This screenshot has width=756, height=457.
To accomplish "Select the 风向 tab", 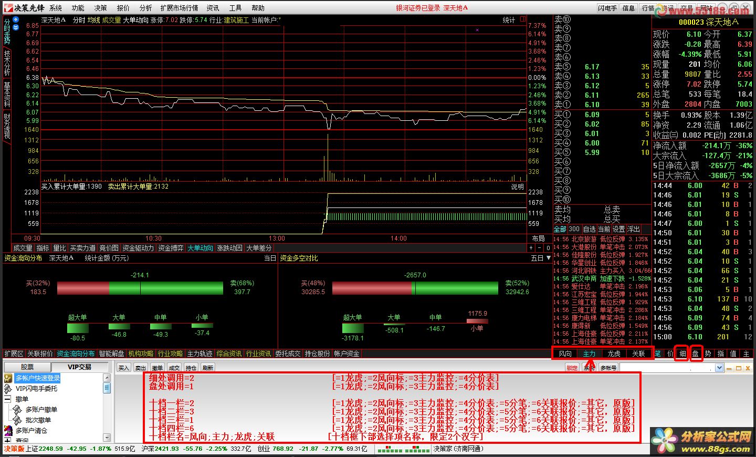I will point(565,354).
